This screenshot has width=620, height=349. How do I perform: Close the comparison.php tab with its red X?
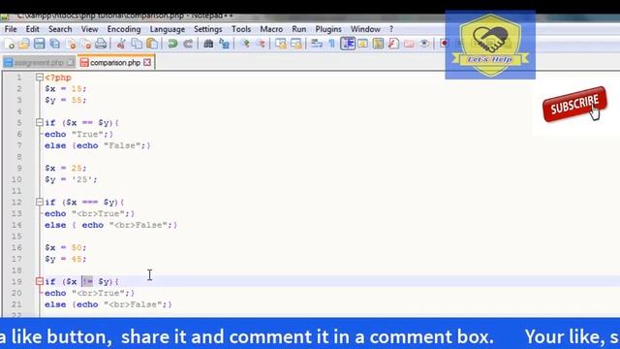147,62
